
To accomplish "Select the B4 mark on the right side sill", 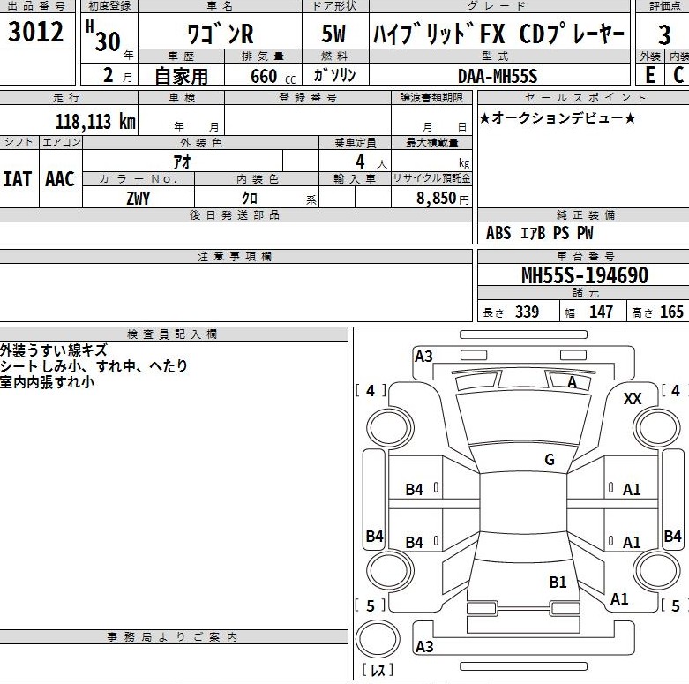I will tap(673, 537).
